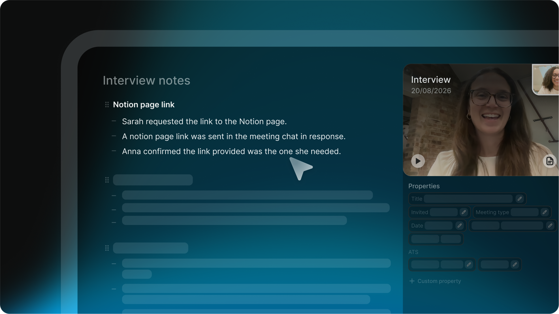559x314 pixels.
Task: Open the small participant video thumbnail
Action: point(546,80)
